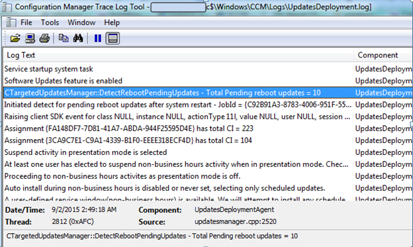Open the File menu

pyautogui.click(x=26, y=23)
